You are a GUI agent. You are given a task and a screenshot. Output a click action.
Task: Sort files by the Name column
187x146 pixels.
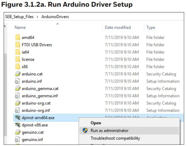click(x=20, y=27)
